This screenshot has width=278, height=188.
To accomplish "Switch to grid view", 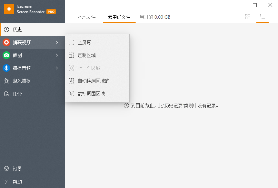I will tap(248, 17).
